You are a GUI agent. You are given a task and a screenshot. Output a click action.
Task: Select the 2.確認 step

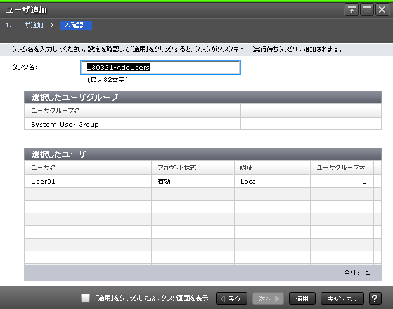(x=75, y=25)
